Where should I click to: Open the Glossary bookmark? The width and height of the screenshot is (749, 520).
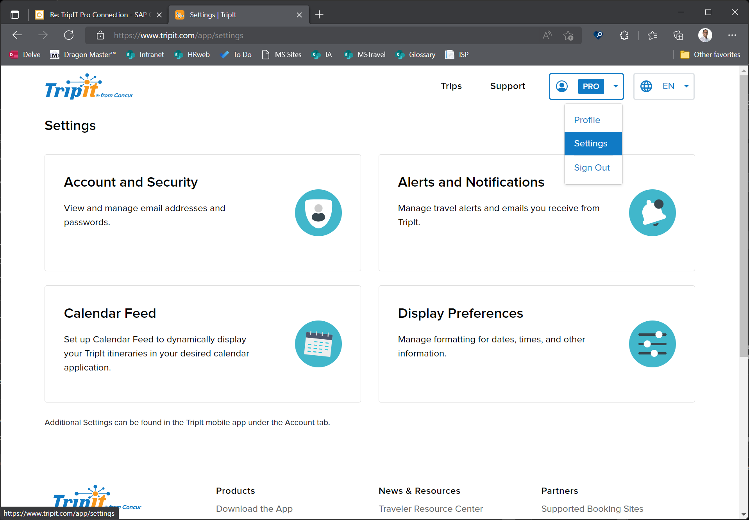click(415, 55)
